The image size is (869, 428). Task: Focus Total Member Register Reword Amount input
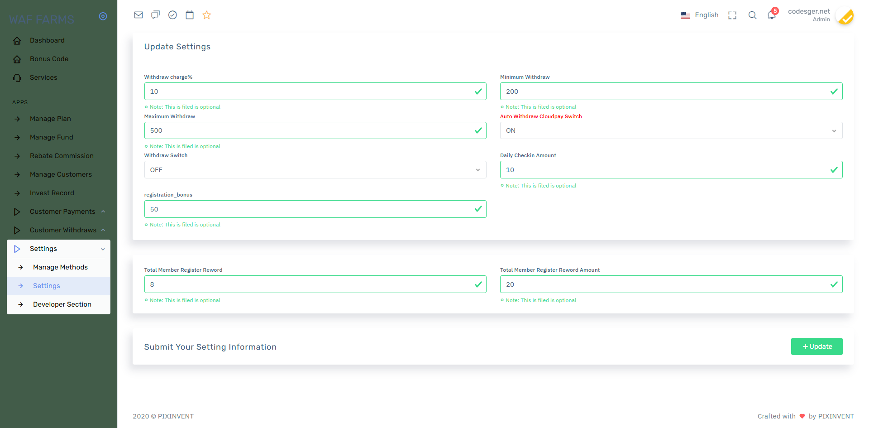pos(671,284)
